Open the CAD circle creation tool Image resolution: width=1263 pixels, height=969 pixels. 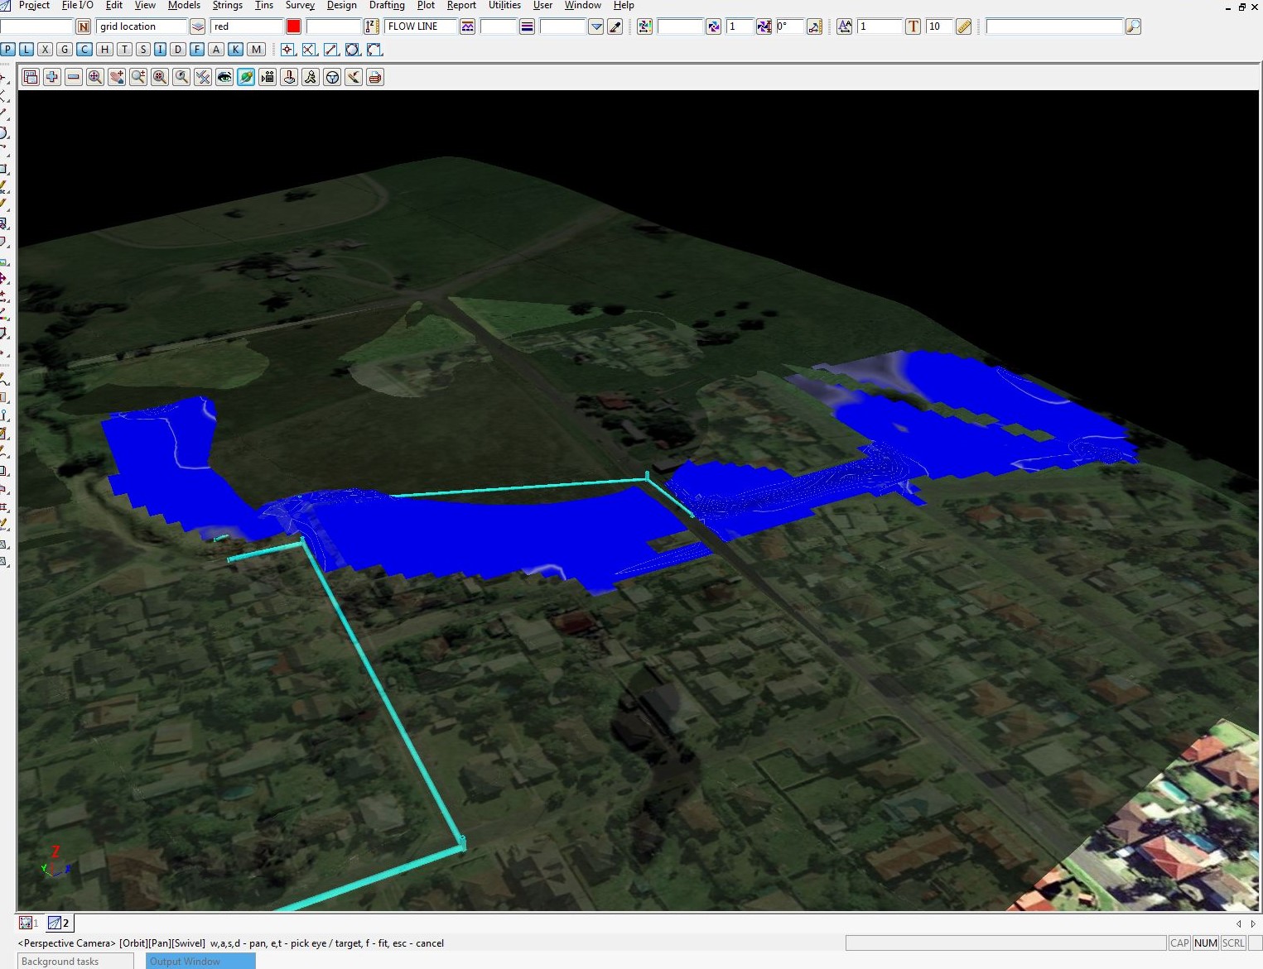tap(353, 50)
